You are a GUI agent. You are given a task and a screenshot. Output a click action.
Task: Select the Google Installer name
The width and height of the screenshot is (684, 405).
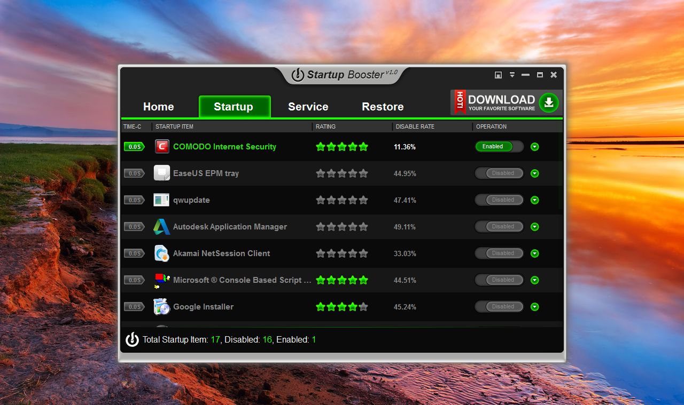[x=203, y=307]
